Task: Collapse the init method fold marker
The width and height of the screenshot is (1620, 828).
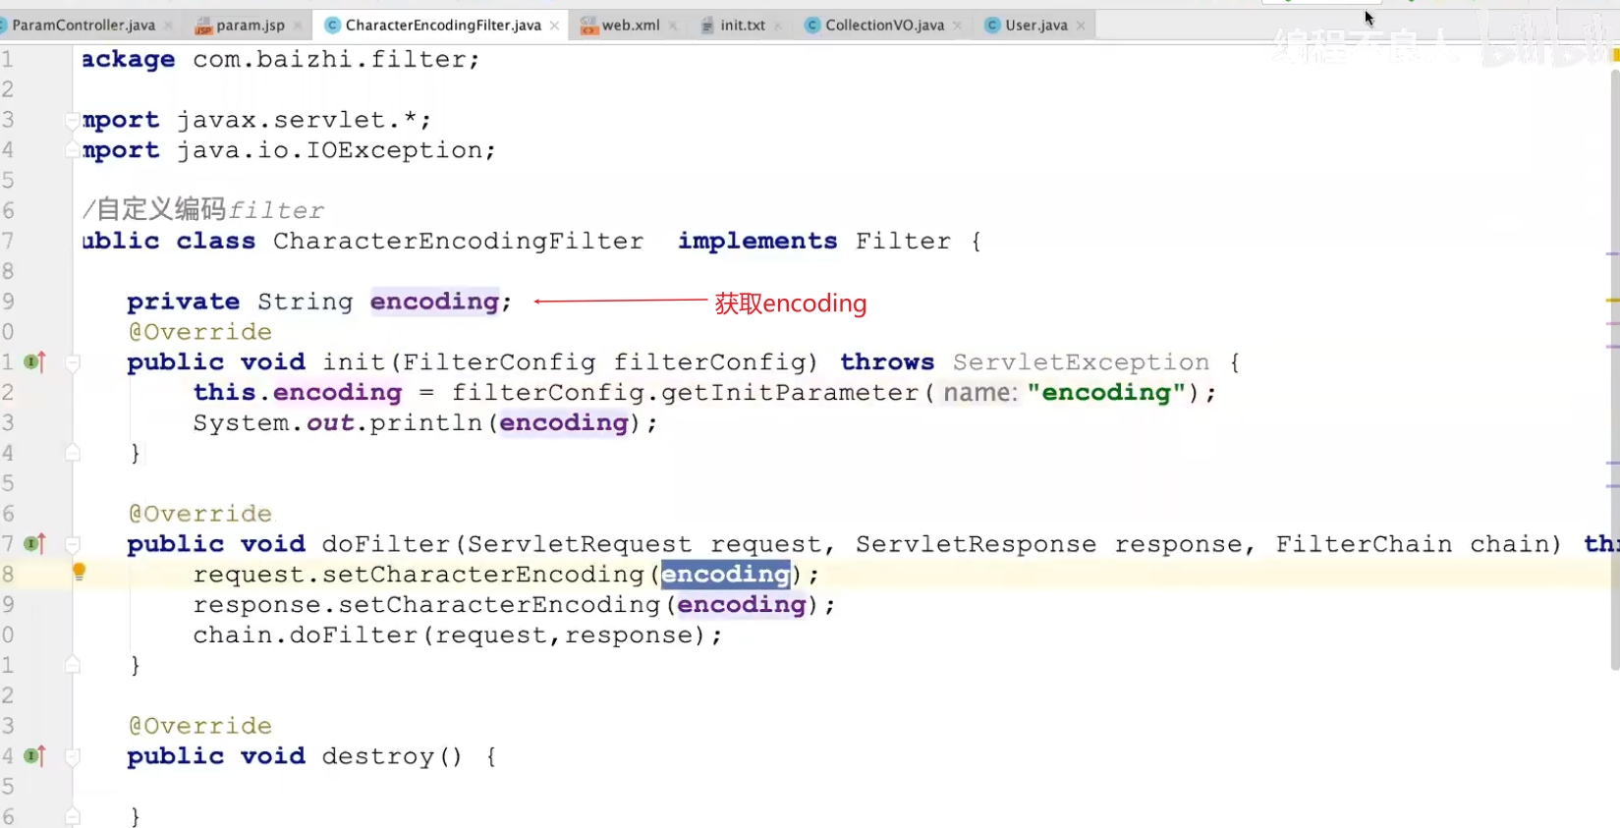Action: [x=73, y=363]
